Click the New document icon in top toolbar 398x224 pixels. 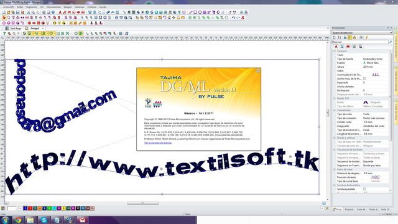pyautogui.click(x=4, y=12)
